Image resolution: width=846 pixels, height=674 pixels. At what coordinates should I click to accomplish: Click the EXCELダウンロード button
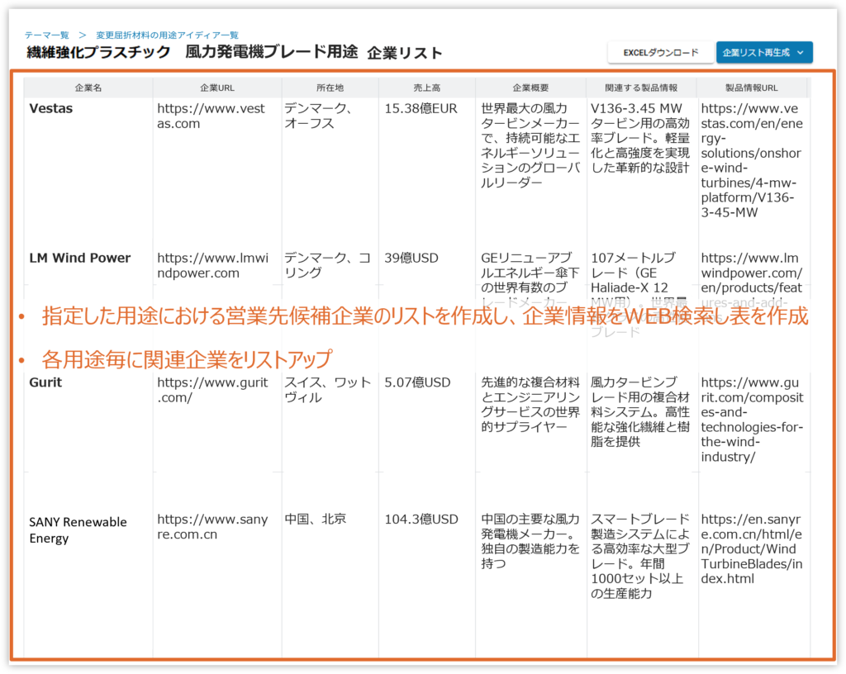coord(660,52)
